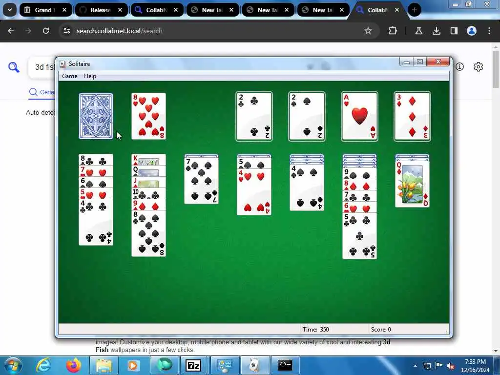
Task: Select the 4 of spades in fifth column
Action: 307,187
